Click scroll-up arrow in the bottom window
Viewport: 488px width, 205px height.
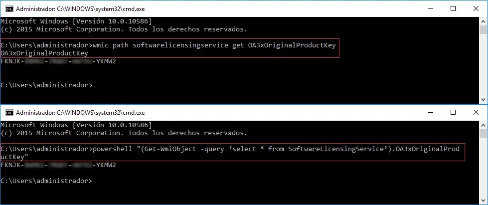click(483, 124)
